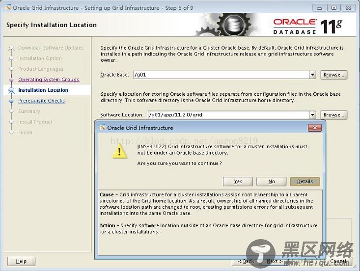Click the Action text in details pane
Image resolution: width=360 pixels, height=271 pixels.
[x=208, y=229]
